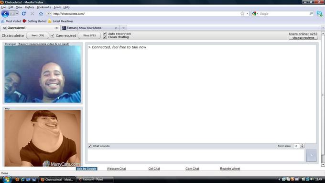Open the View menu
Viewport: 325px width, 183px height.
pyautogui.click(x=19, y=7)
